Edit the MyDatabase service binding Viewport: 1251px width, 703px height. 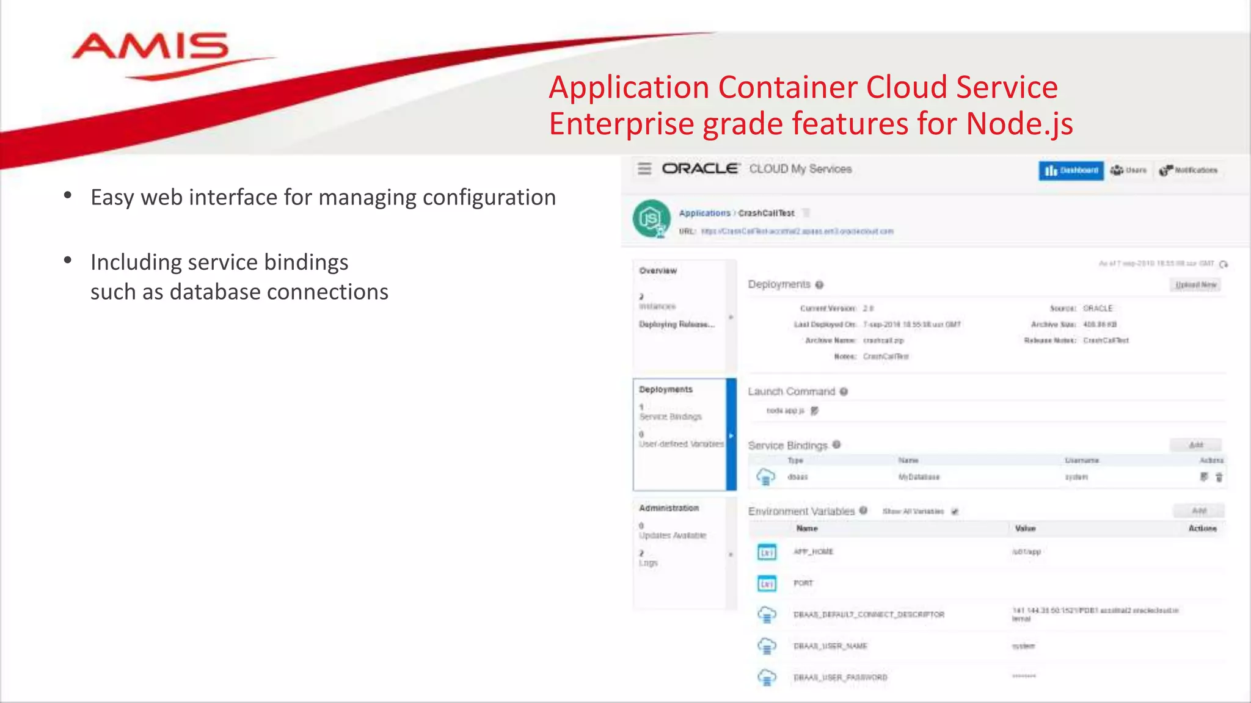[x=1204, y=477]
